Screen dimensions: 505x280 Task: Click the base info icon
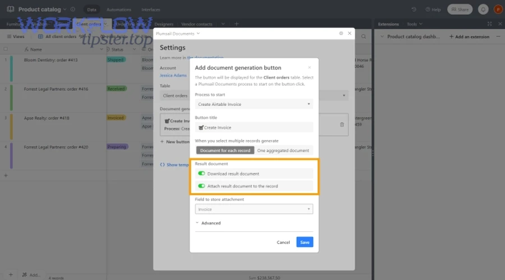[73, 10]
